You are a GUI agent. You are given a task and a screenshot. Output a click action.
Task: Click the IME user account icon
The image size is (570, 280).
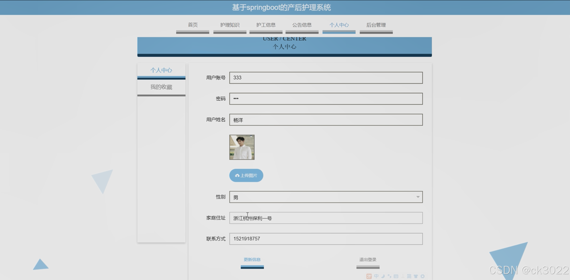click(402, 276)
